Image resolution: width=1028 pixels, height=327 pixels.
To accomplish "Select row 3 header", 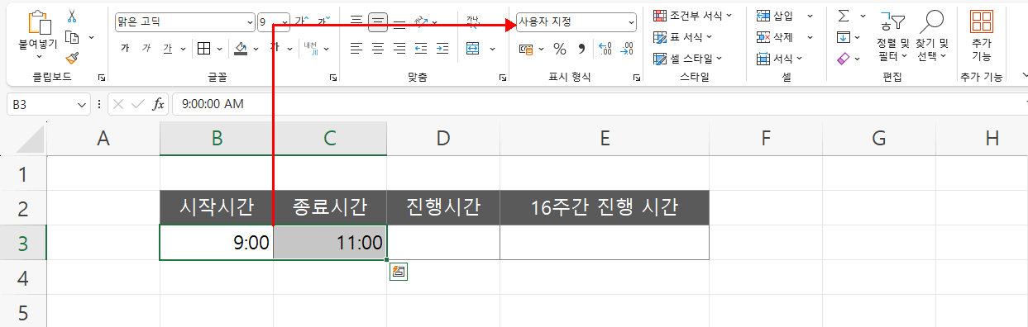I will pyautogui.click(x=23, y=243).
